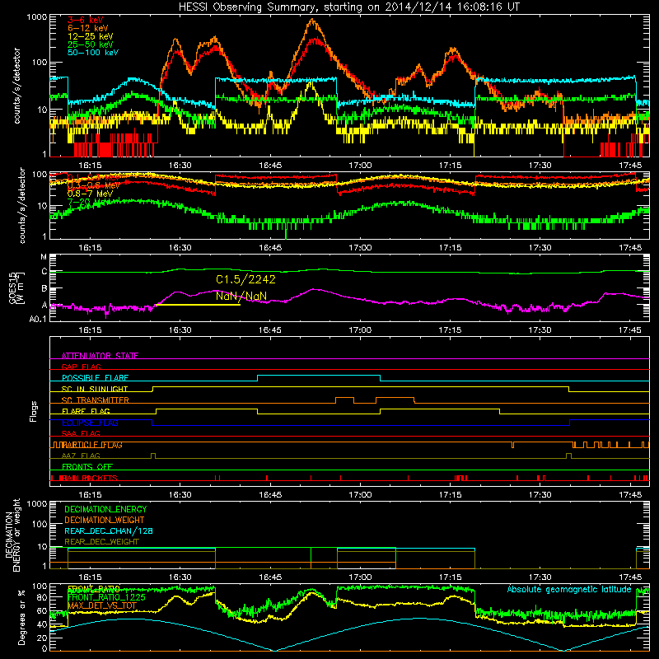Select the yellow 12-25 keV legend entry
This screenshot has width=659, height=659.
pyautogui.click(x=90, y=36)
